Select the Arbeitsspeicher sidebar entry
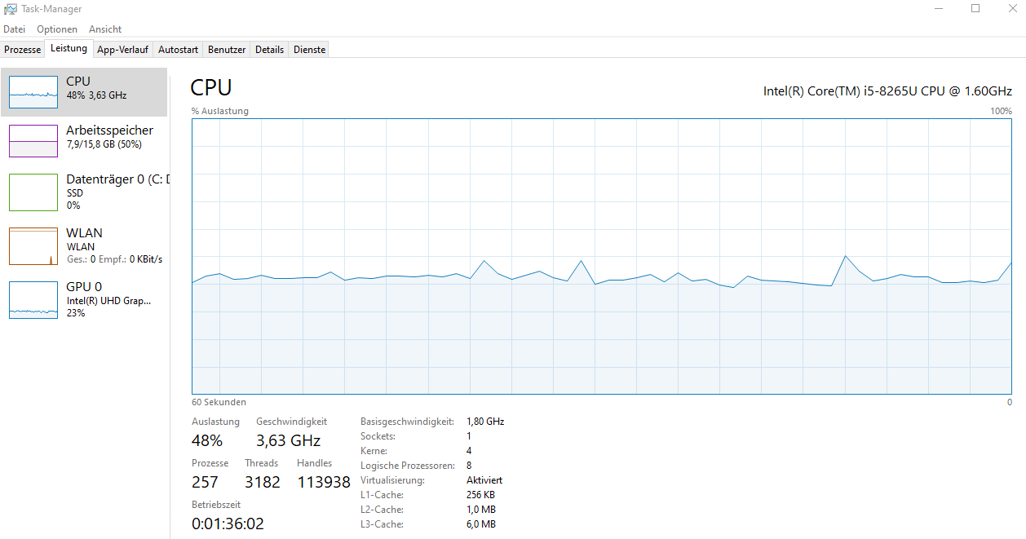 (84, 141)
